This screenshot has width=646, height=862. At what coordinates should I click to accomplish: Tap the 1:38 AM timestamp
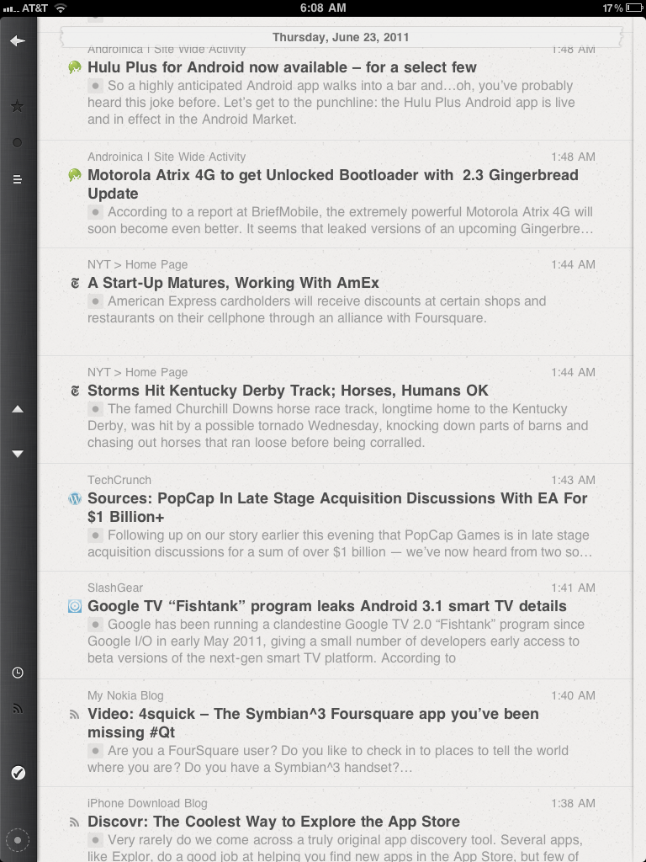point(574,803)
